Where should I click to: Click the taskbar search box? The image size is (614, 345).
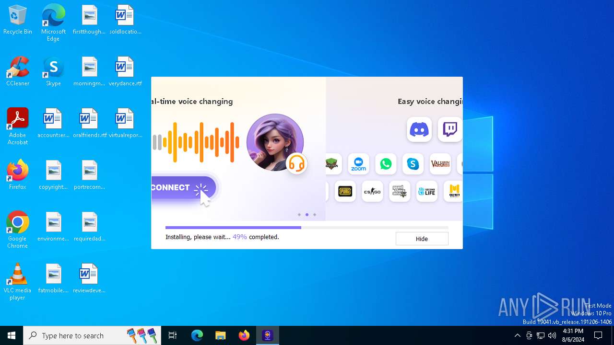point(92,335)
